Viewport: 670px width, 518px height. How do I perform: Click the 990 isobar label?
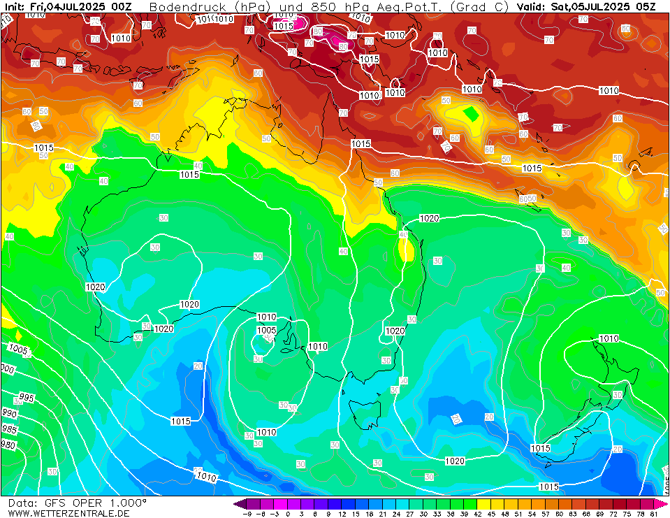(9, 413)
